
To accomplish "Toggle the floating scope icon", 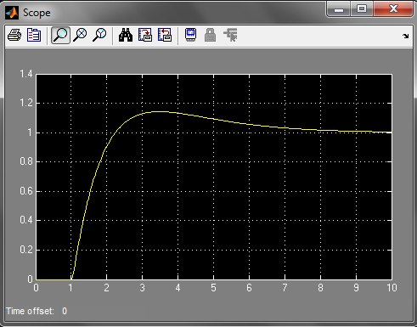I will (x=190, y=36).
